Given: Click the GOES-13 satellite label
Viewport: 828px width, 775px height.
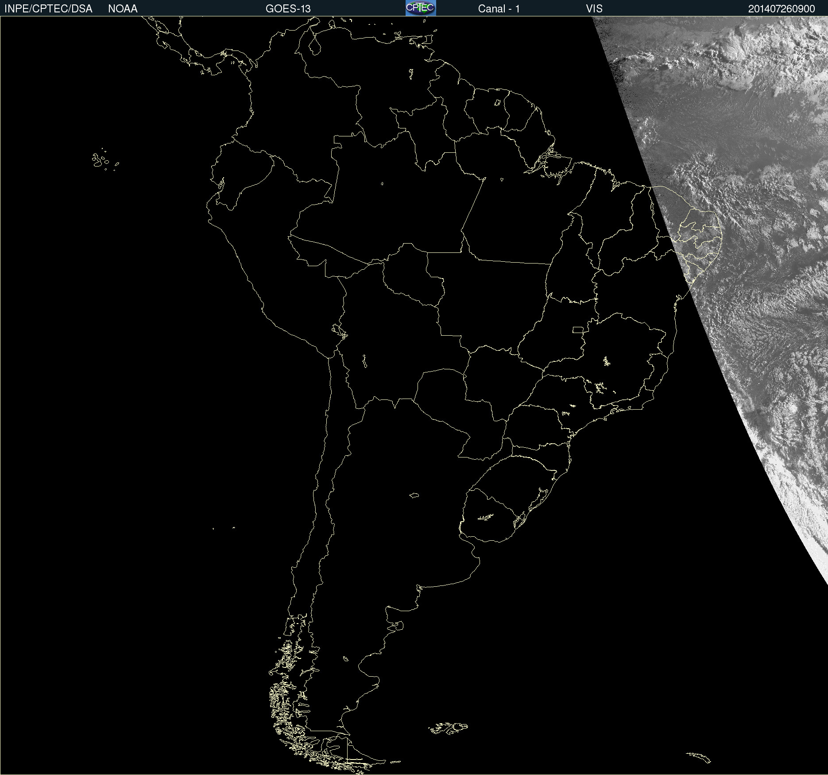Looking at the screenshot, I should click(288, 8).
